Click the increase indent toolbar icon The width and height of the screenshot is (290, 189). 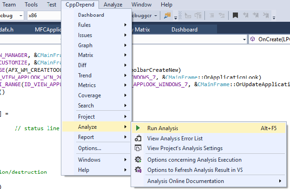(198, 15)
